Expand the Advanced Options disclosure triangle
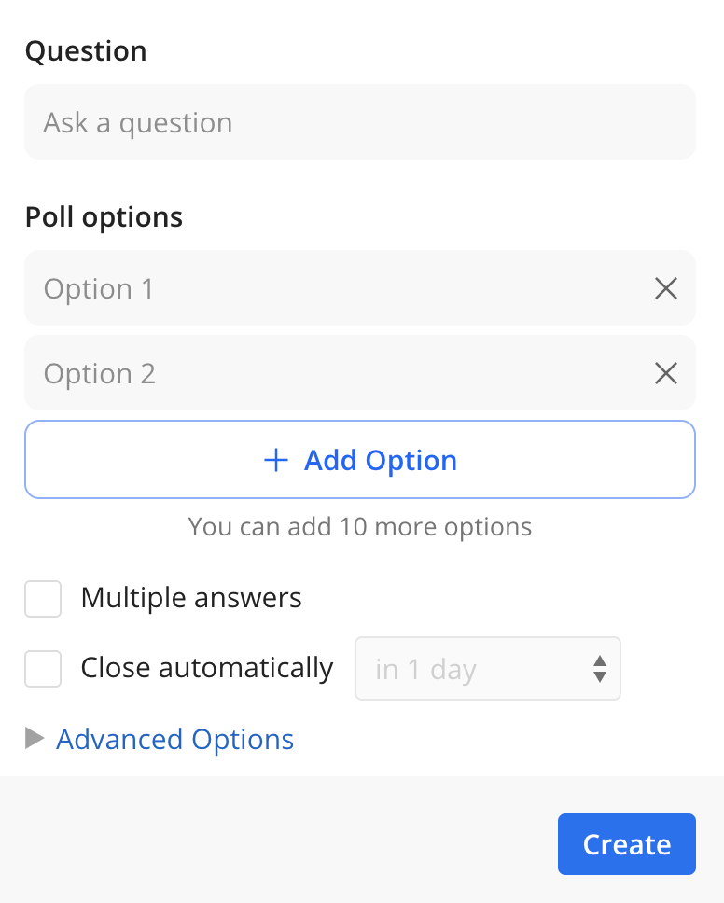724x903 pixels. pos(35,739)
